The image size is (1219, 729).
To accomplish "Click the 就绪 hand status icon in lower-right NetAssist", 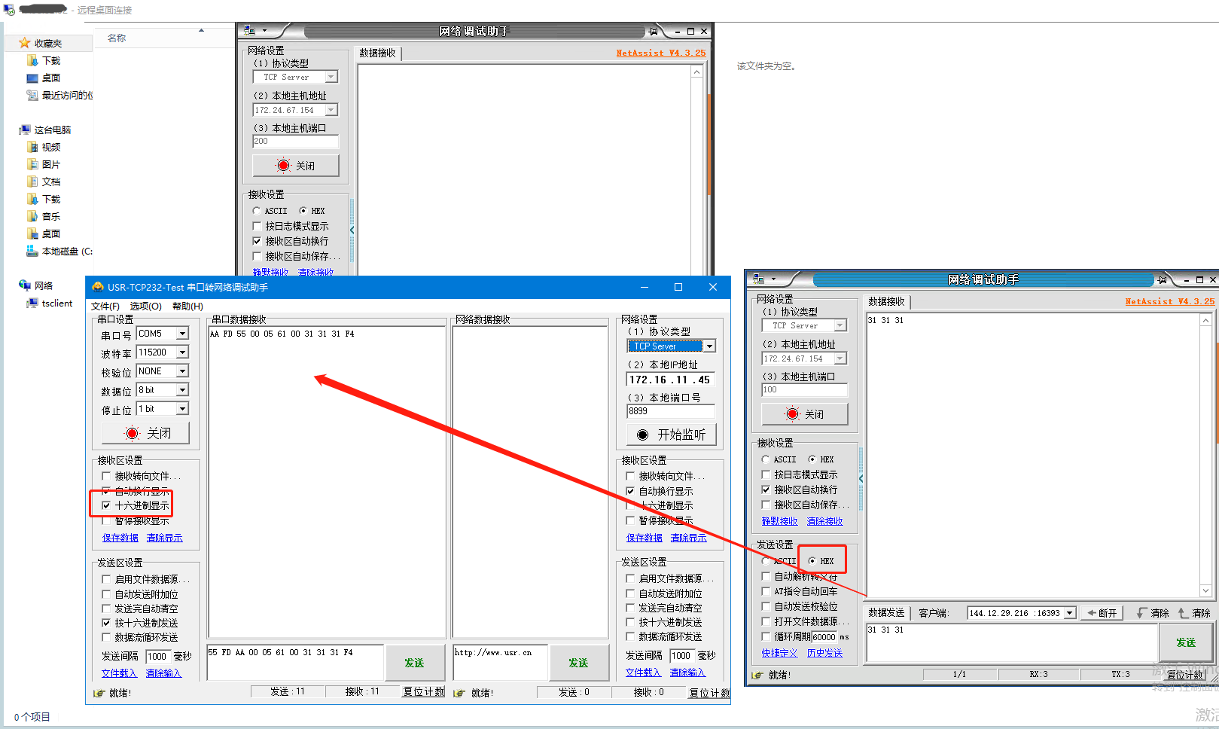I will [x=757, y=675].
